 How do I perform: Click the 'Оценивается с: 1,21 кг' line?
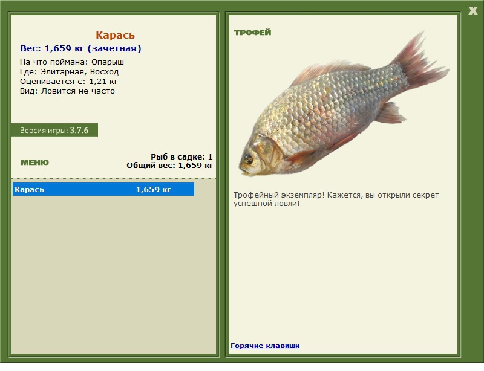point(68,81)
